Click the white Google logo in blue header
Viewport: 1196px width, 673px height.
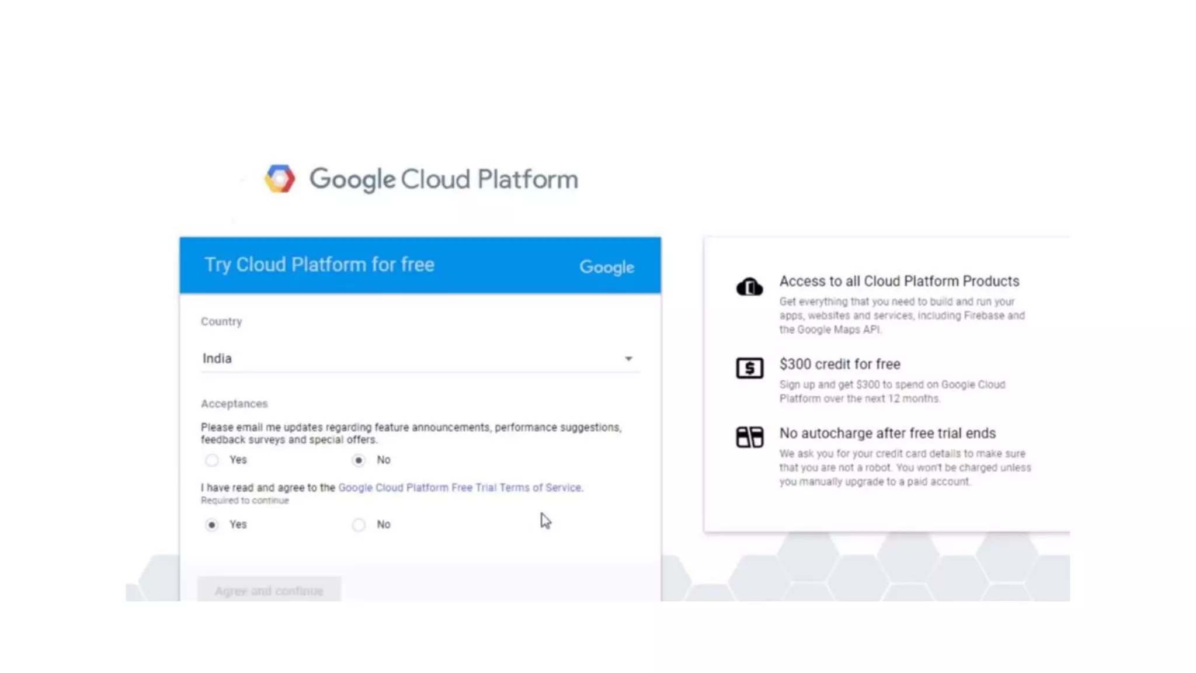[x=606, y=267]
